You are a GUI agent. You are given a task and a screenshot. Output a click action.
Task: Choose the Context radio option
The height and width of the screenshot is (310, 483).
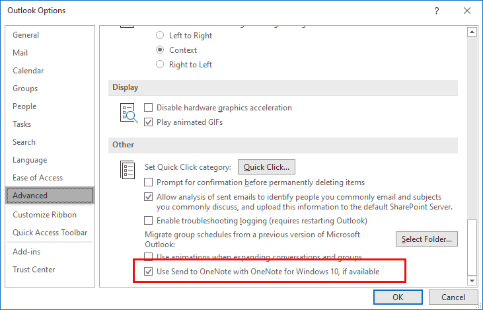160,50
